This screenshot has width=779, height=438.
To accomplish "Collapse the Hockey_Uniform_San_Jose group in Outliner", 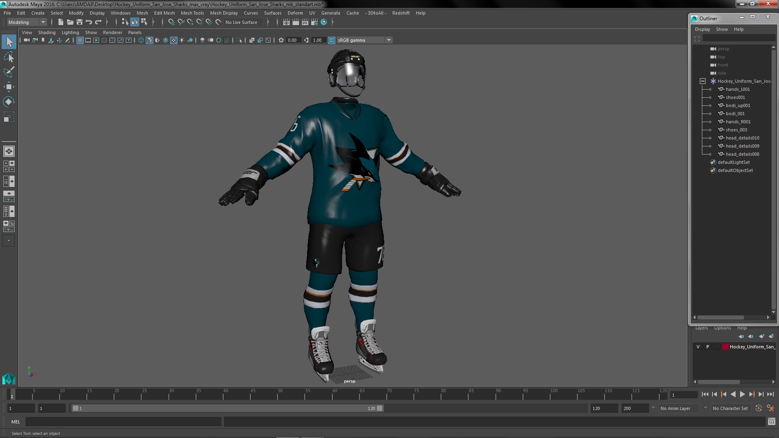I will [703, 81].
